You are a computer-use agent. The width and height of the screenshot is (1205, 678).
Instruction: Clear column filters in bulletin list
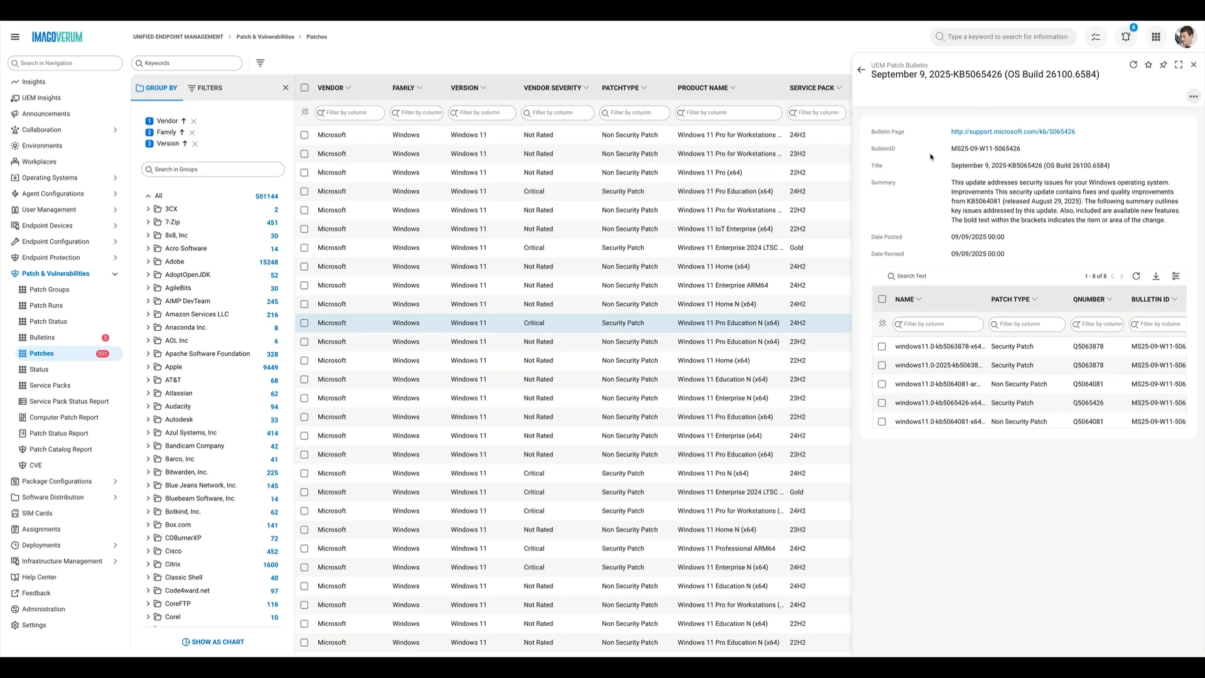coord(882,324)
